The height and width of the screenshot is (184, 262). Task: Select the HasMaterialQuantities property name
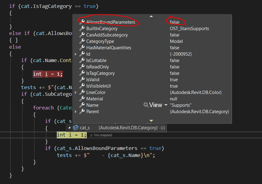(109, 48)
